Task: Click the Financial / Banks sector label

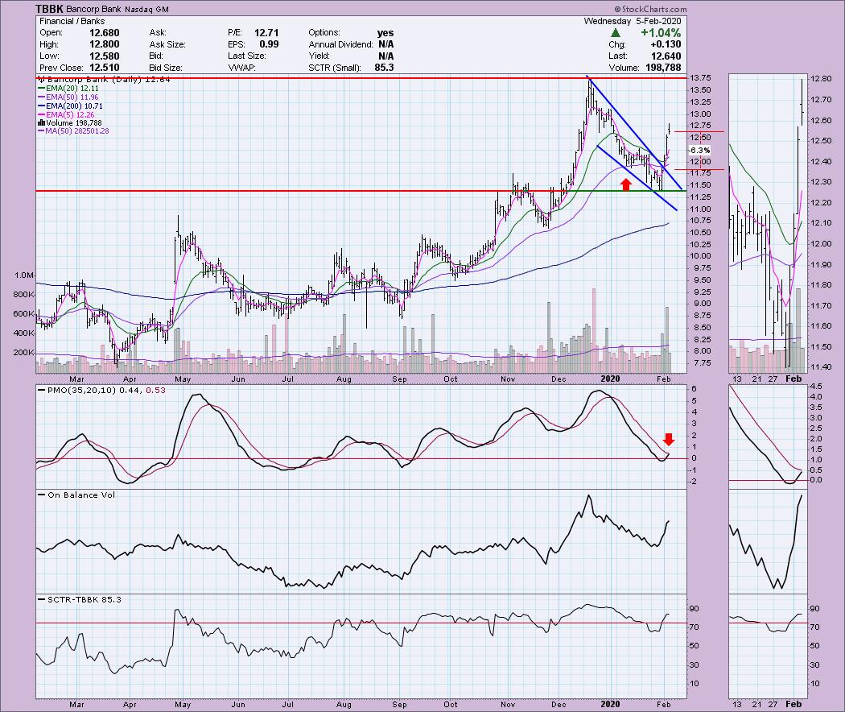Action: coord(72,21)
